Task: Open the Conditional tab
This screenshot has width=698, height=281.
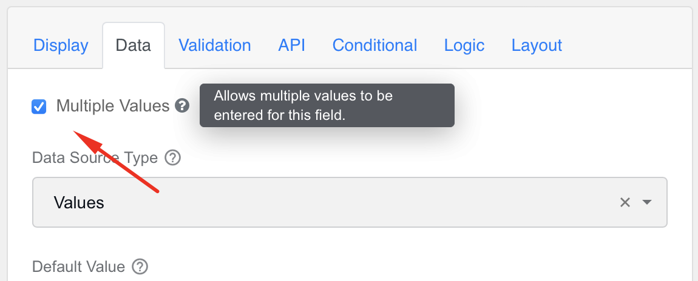Action: tap(375, 45)
